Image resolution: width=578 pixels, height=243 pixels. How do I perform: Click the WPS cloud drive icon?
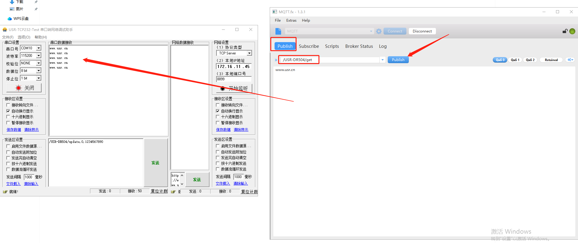(10, 19)
